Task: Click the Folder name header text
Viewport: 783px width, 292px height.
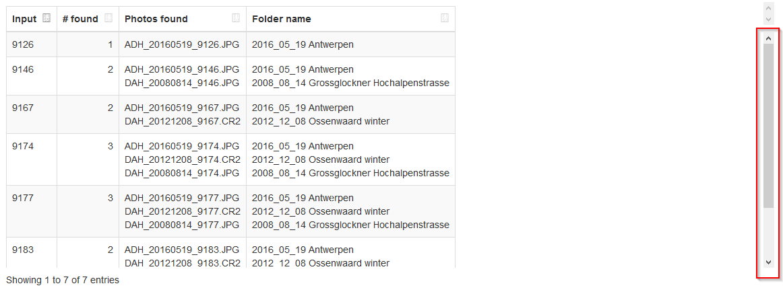Action: click(x=282, y=19)
